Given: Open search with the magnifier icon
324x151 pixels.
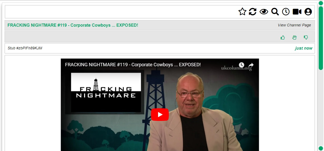Looking at the screenshot, I should pos(275,12).
